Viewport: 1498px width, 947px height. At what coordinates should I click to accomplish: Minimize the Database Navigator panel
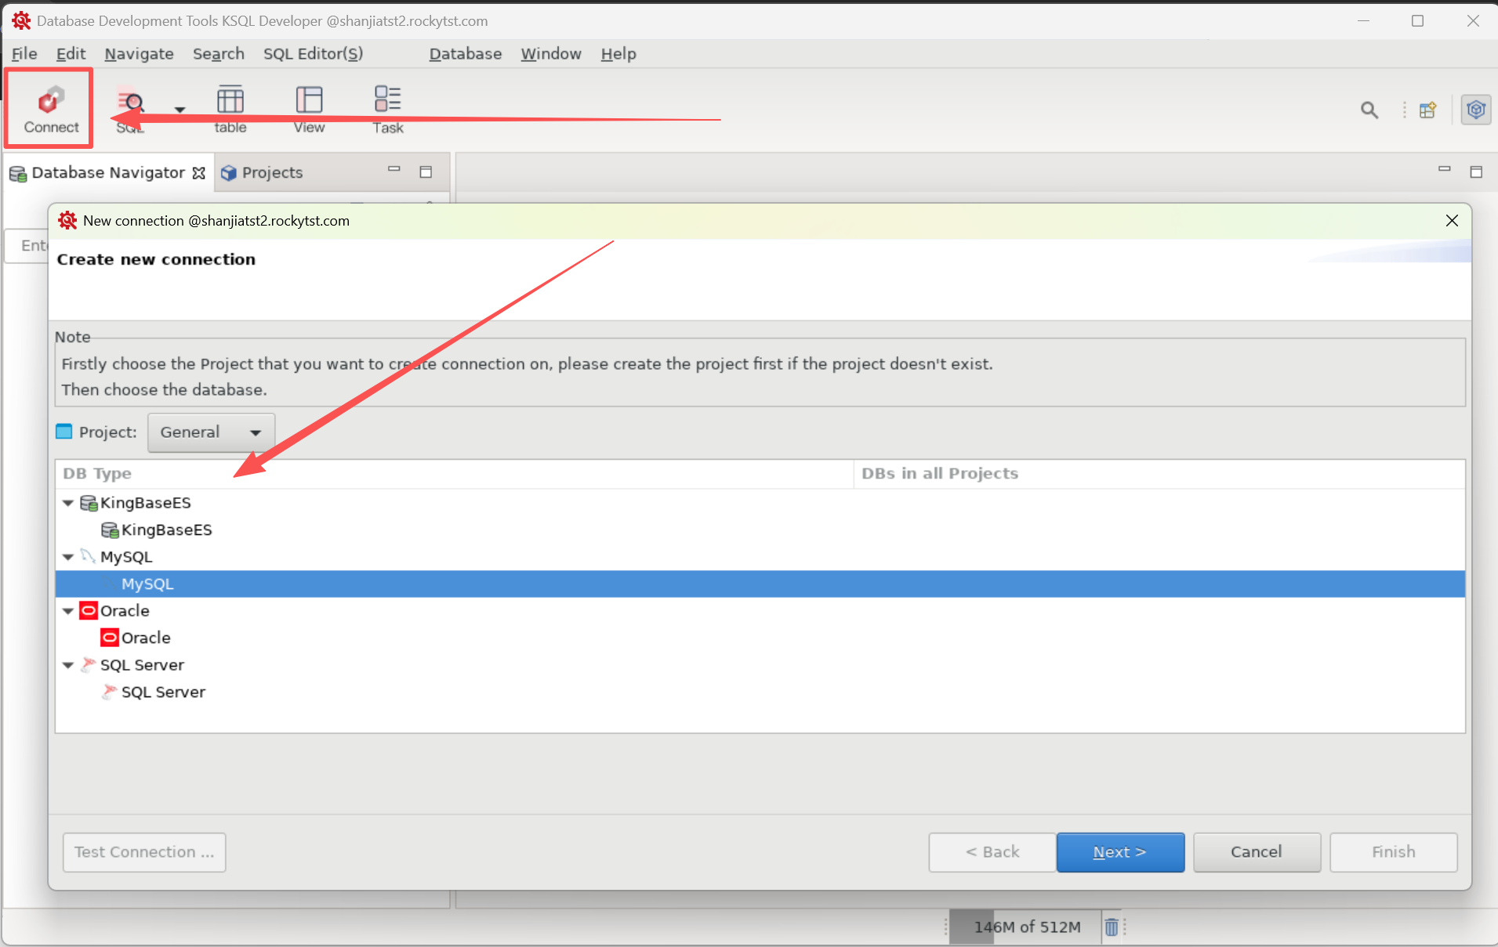pyautogui.click(x=394, y=169)
